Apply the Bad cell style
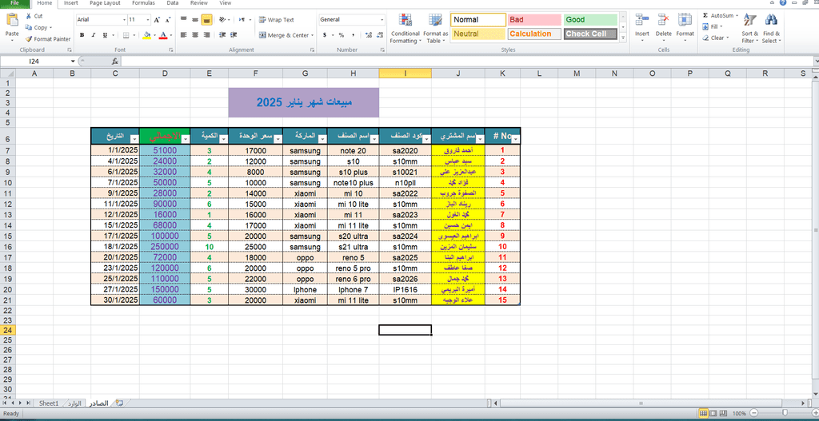Image resolution: width=819 pixels, height=421 pixels. pos(534,20)
